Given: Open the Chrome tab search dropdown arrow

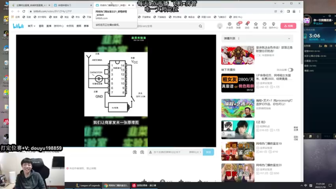Looking at the screenshot, I should (275, 3).
